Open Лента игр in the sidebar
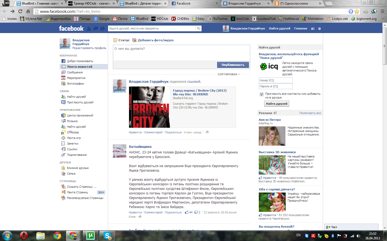Viewport: 387px width, 241px height. 71,138
